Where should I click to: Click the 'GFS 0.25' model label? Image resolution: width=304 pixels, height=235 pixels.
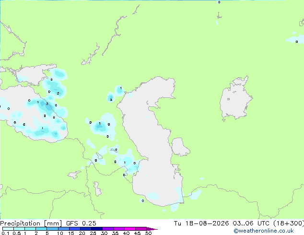[x=81, y=223]
